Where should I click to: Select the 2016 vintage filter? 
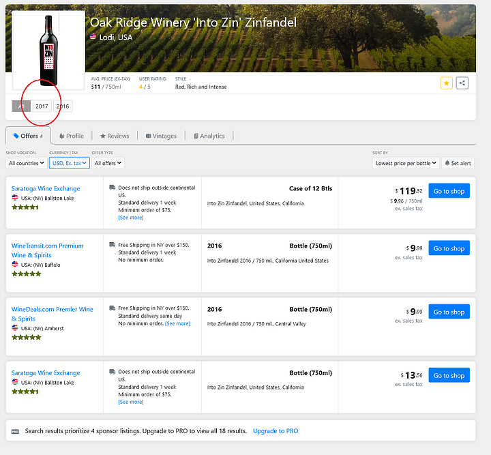click(x=63, y=106)
